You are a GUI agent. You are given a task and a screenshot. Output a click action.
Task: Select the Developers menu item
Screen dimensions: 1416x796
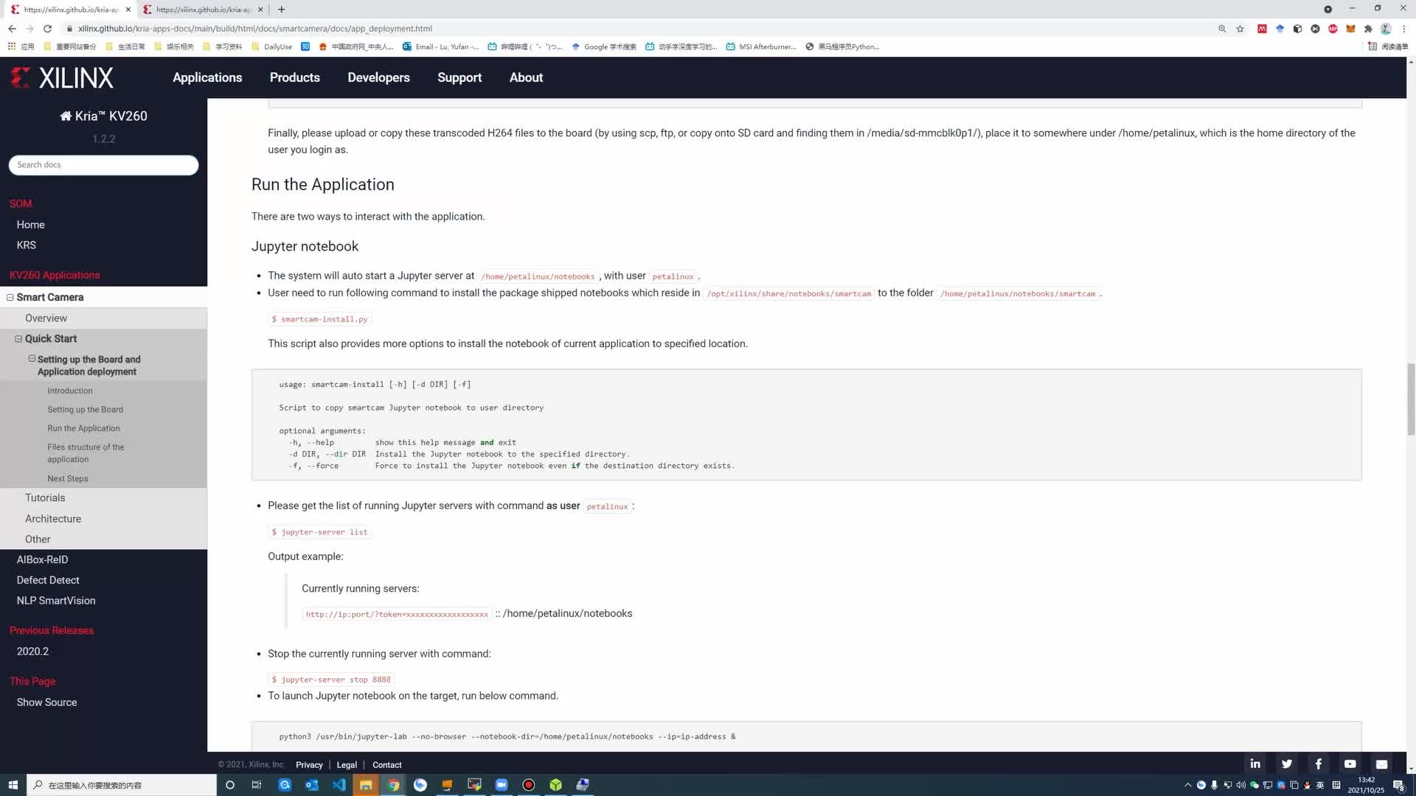pos(378,77)
